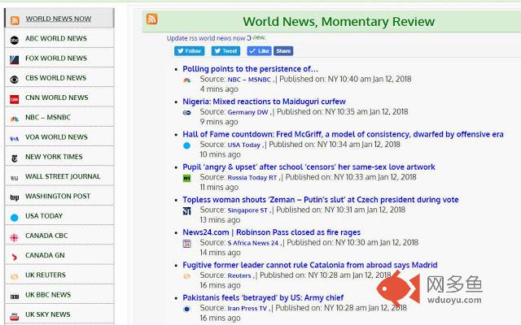Click the Canada GN red icon
The height and width of the screenshot is (325, 521).
pos(15,257)
